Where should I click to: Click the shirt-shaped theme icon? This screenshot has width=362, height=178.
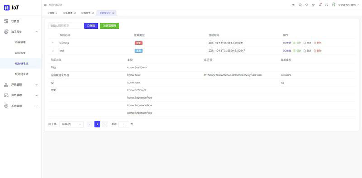pyautogui.click(x=313, y=5)
